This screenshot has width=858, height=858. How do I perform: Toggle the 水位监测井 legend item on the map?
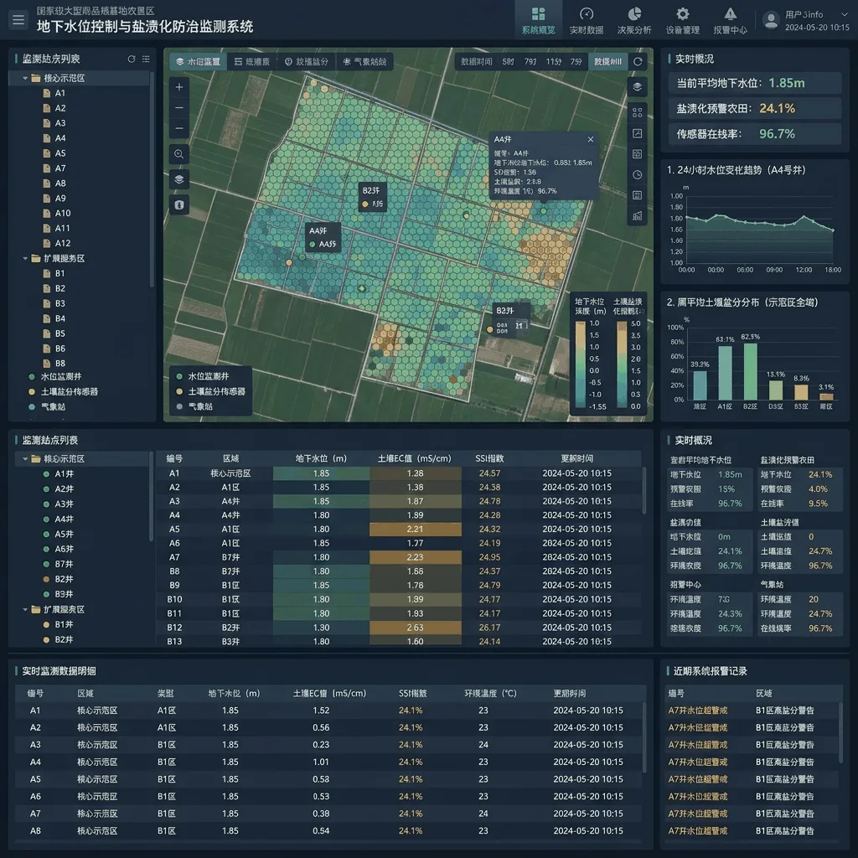[x=203, y=376]
